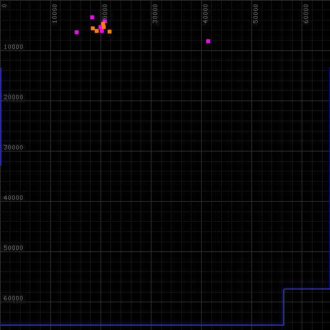Click the 0 origin label on the top axis
The image size is (330, 330).
5,6
